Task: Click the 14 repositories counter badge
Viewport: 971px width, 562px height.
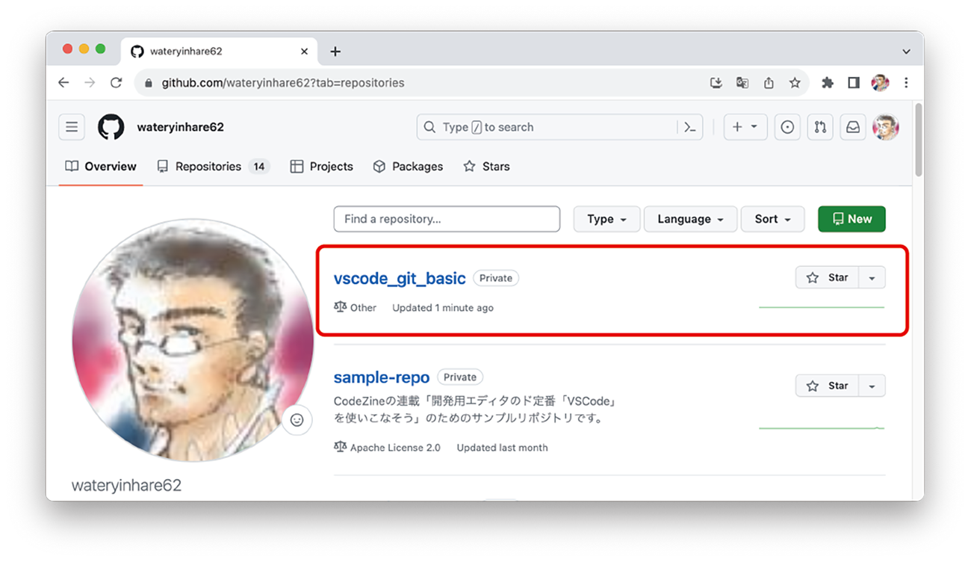Action: pyautogui.click(x=259, y=167)
